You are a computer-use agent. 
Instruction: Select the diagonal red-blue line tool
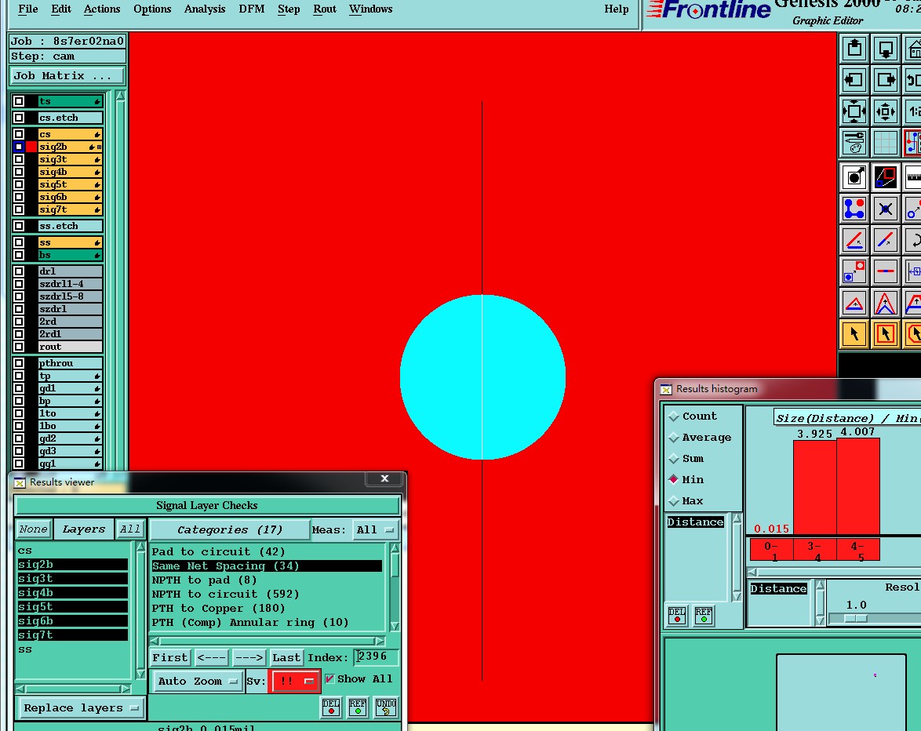(x=885, y=239)
